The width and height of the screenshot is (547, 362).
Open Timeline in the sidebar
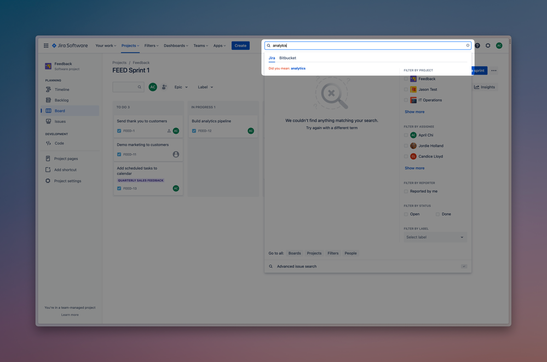click(x=70, y=90)
